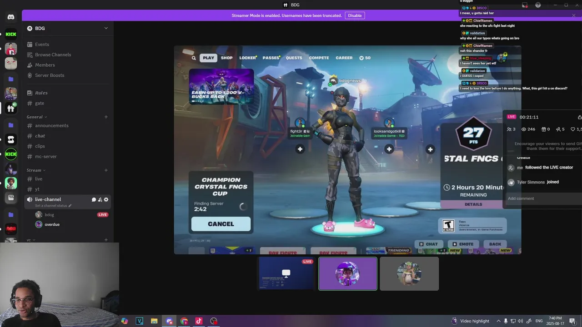The width and height of the screenshot is (582, 327).
Task: Open volume control in system tray
Action: [x=520, y=321]
